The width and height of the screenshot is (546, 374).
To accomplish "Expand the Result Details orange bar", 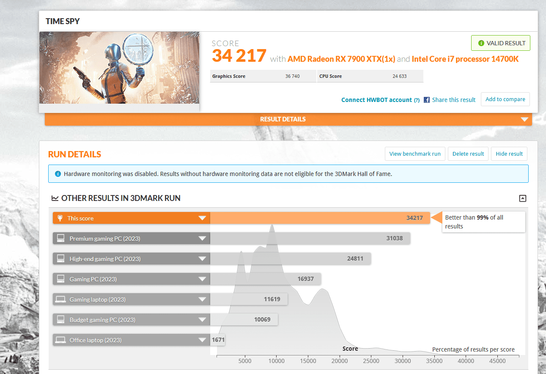I will [288, 119].
